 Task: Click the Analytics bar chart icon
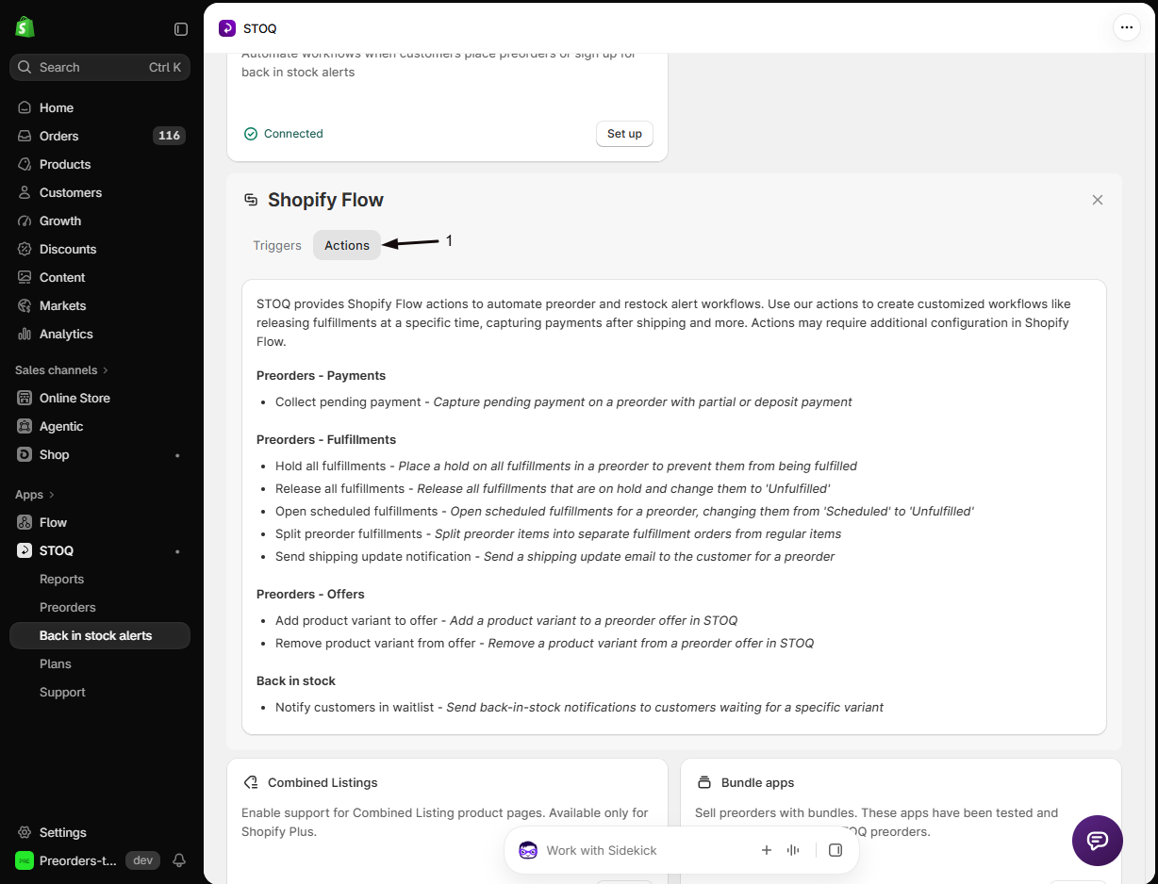[x=25, y=334]
